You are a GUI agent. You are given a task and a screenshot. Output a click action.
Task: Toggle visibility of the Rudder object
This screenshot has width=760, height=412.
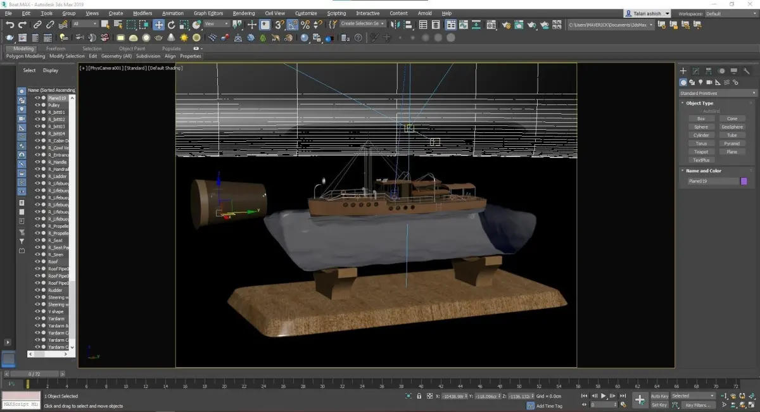[x=37, y=290]
